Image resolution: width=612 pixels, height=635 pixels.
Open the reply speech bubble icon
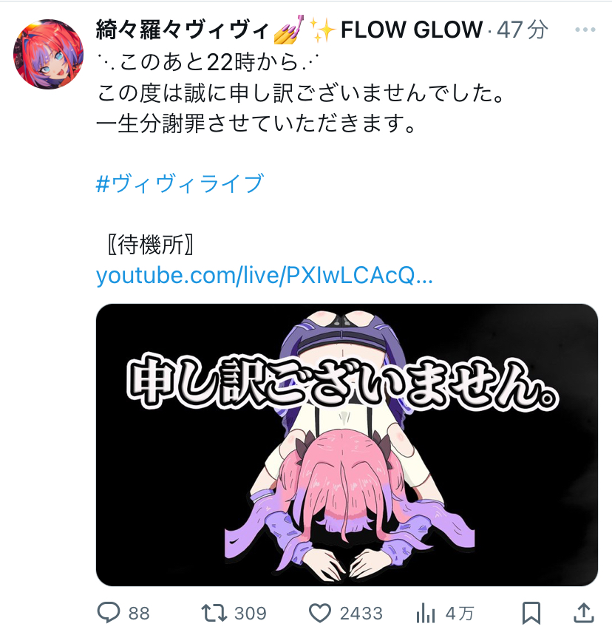[109, 612]
